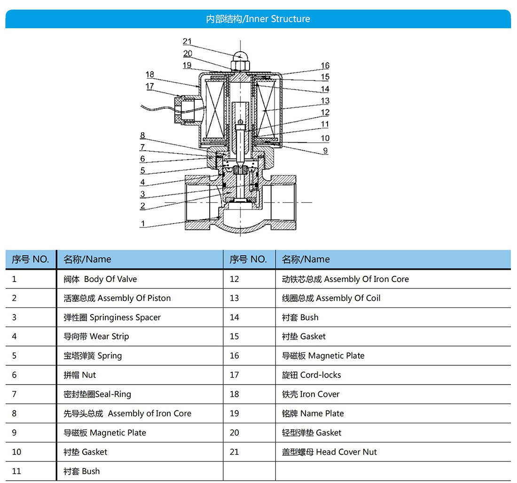
Task: Click callout number 5 on the valve diagram
Action: click(x=142, y=170)
